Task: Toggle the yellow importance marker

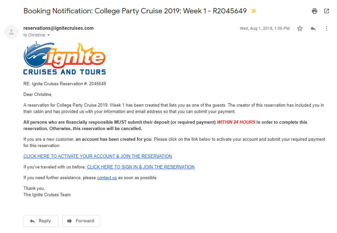Action: point(254,11)
